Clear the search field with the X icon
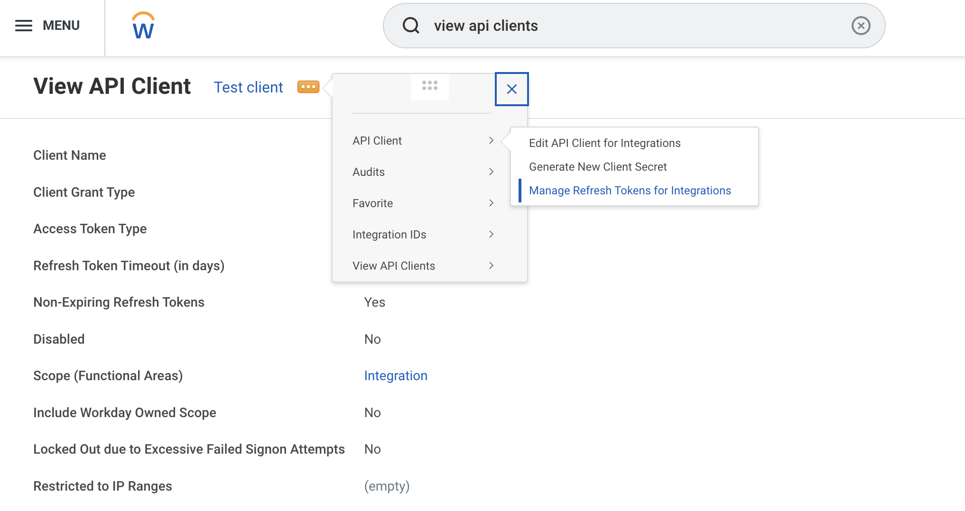The height and width of the screenshot is (511, 965). pyautogui.click(x=861, y=26)
